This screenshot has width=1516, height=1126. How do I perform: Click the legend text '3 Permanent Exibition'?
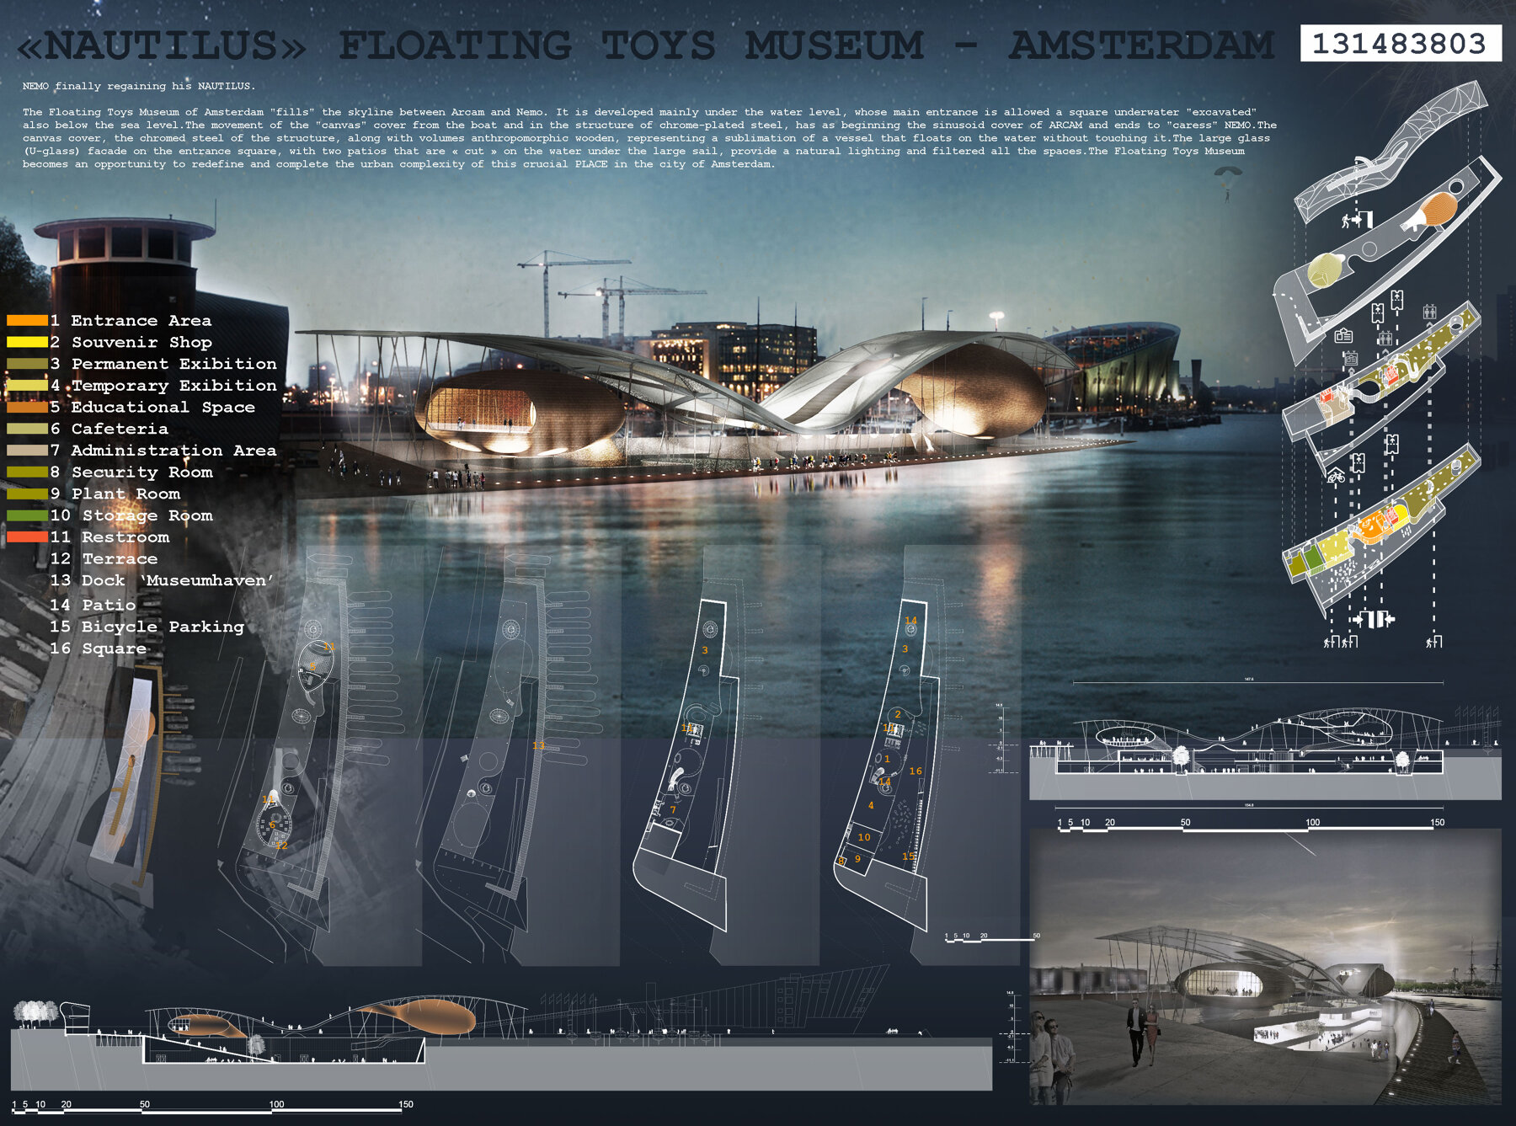coord(163,364)
